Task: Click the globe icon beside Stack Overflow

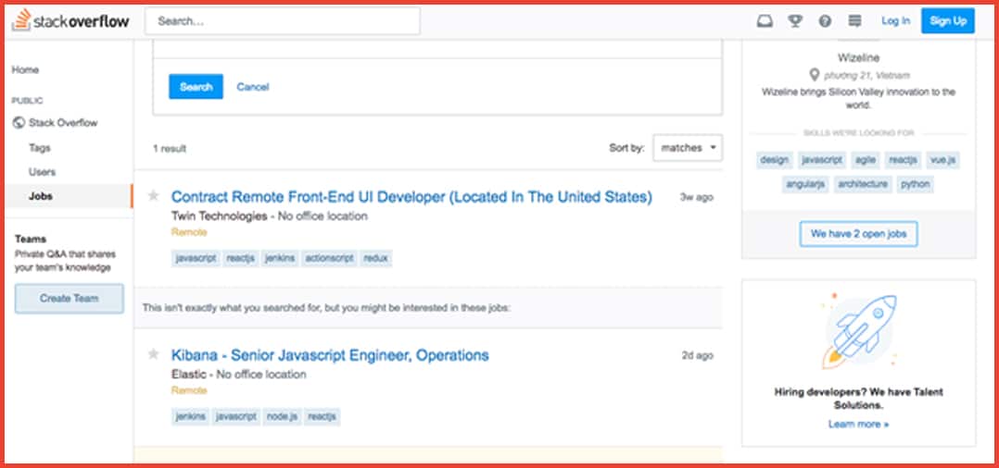Action: (x=19, y=123)
